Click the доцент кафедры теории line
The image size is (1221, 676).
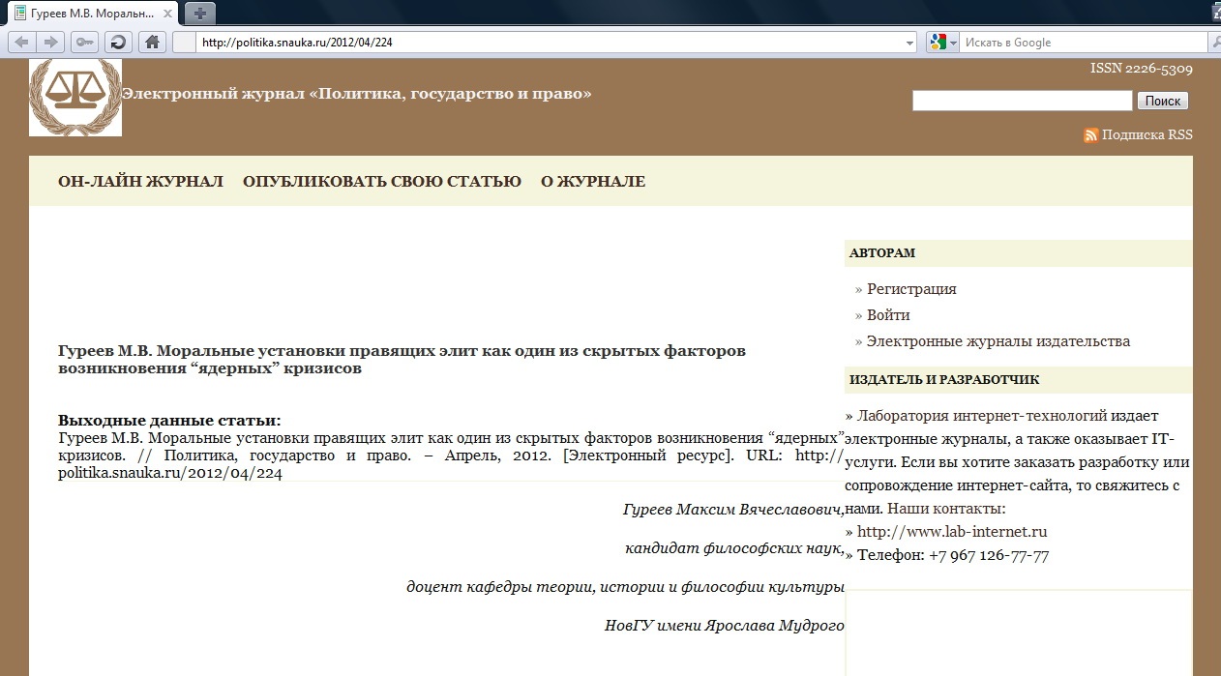click(x=625, y=587)
